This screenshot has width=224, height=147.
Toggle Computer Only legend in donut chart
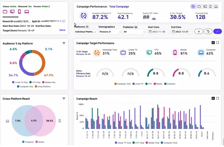pos(25,86)
